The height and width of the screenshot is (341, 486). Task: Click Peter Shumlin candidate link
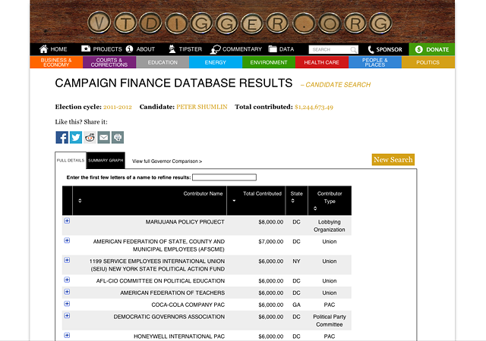pyautogui.click(x=202, y=107)
